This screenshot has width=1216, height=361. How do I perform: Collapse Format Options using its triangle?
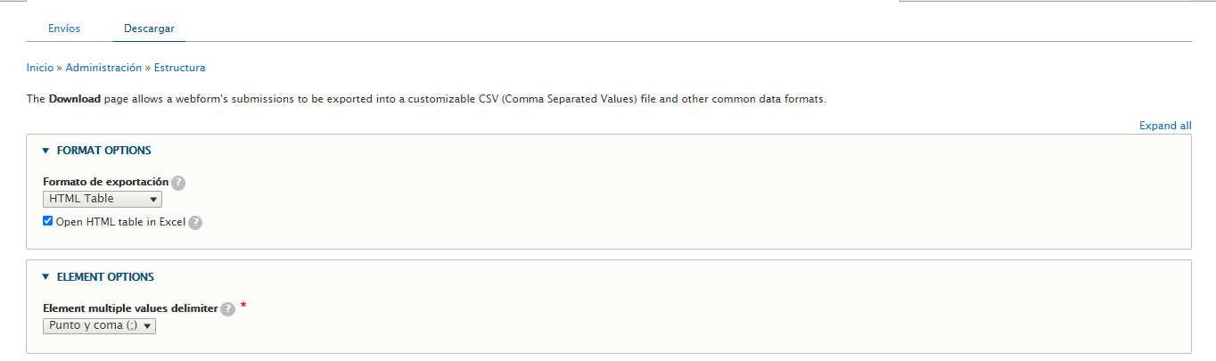tap(45, 151)
